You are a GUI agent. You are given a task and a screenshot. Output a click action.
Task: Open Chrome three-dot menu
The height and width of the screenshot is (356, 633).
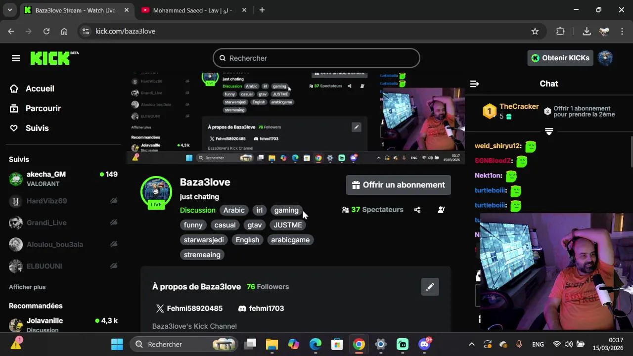click(x=622, y=31)
